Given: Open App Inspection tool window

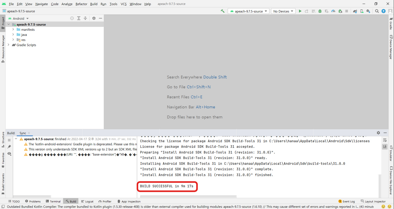Looking at the screenshot, I should (128, 201).
